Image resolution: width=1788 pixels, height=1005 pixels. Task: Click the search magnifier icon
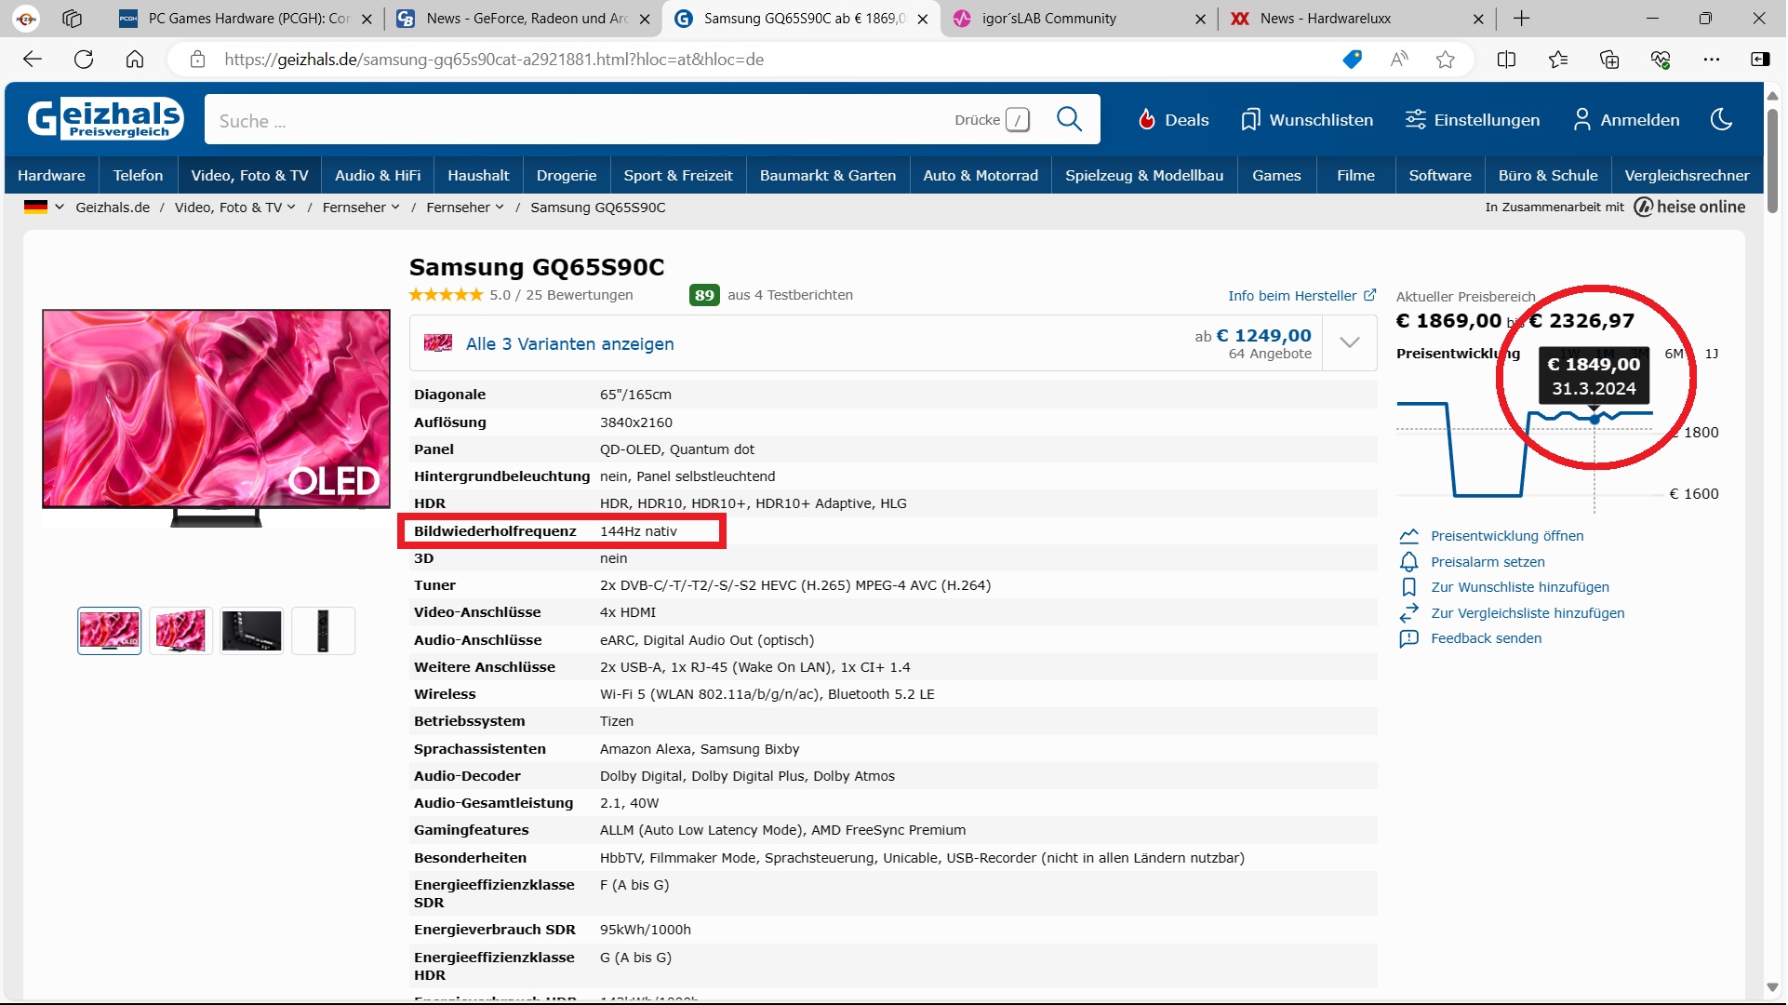coord(1069,119)
